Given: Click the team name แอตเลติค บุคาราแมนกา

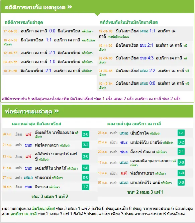Looking at the screenshot, I should tap(151, 161).
